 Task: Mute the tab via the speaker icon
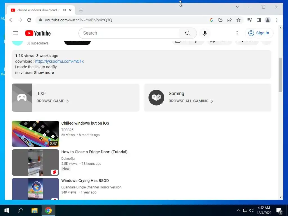[64, 10]
